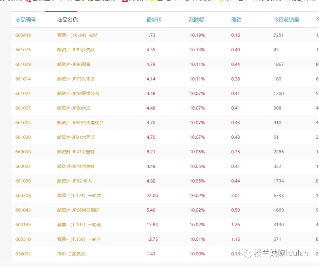Select sales volume 1300
Image resolution: width=319 pixels, height=267 pixels.
tap(279, 94)
